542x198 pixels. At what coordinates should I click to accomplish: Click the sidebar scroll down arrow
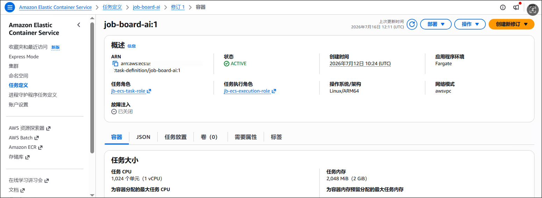pyautogui.click(x=92, y=195)
